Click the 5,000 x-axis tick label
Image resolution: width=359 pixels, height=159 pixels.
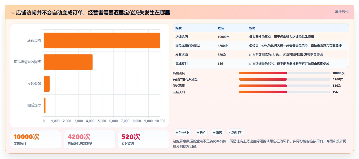point(102,121)
